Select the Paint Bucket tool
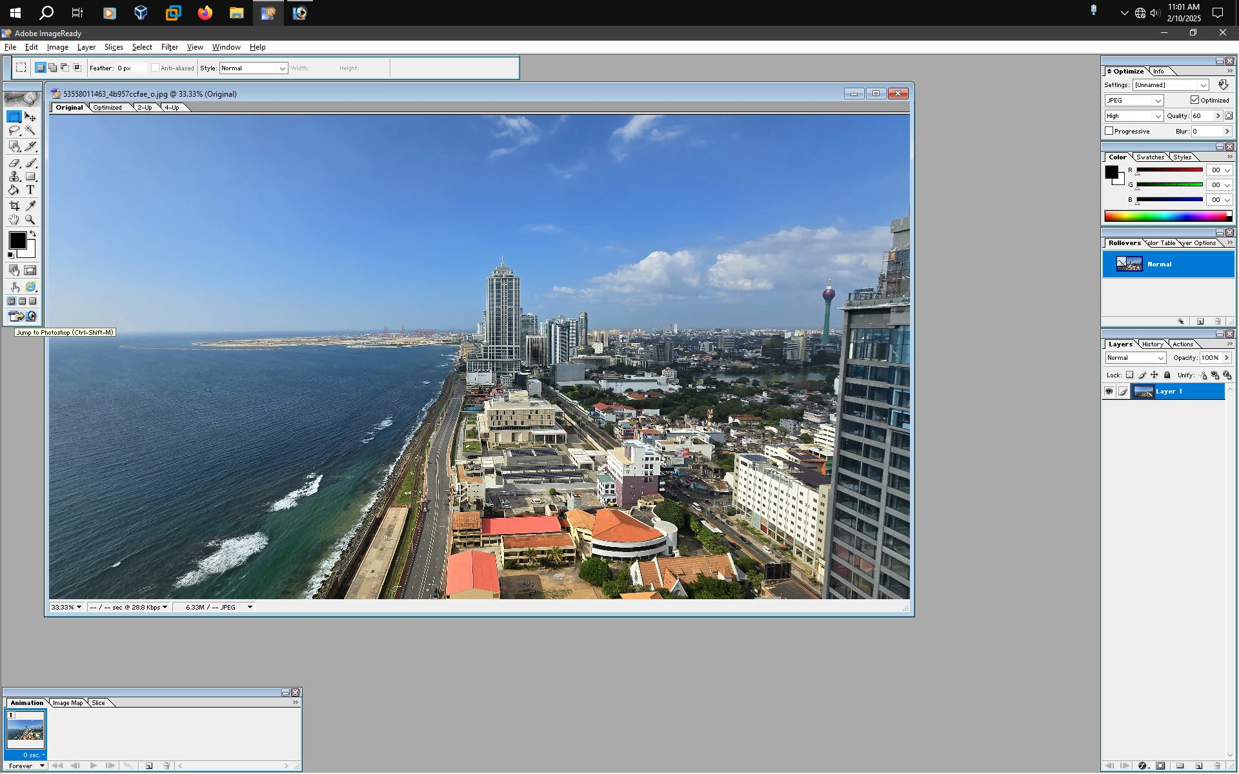This screenshot has width=1239, height=774. point(14,190)
